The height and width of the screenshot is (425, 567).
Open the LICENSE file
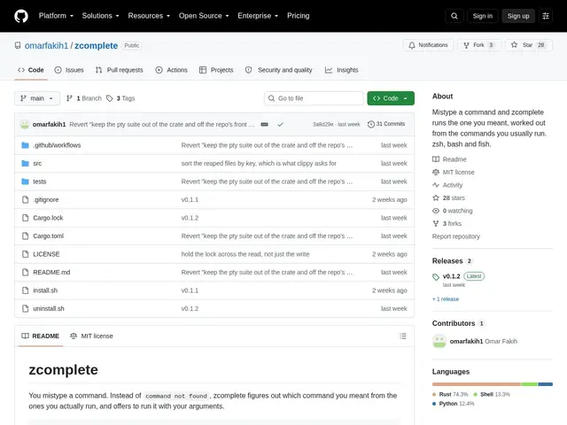click(46, 254)
